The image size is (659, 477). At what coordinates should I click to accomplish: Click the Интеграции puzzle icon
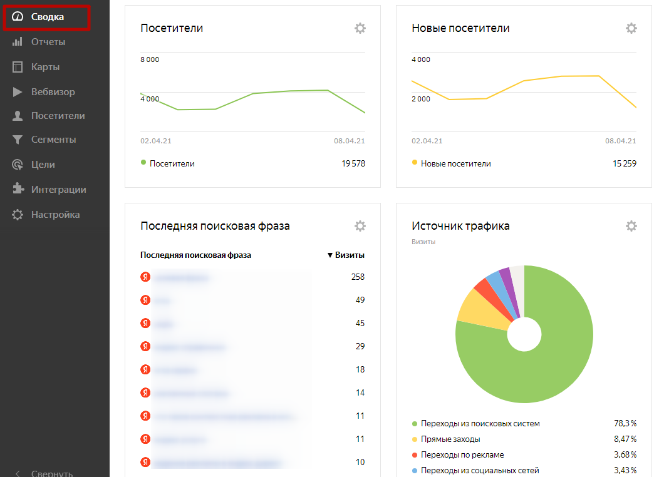[18, 190]
